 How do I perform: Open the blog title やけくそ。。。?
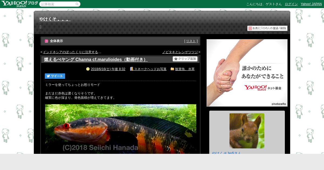[55, 19]
